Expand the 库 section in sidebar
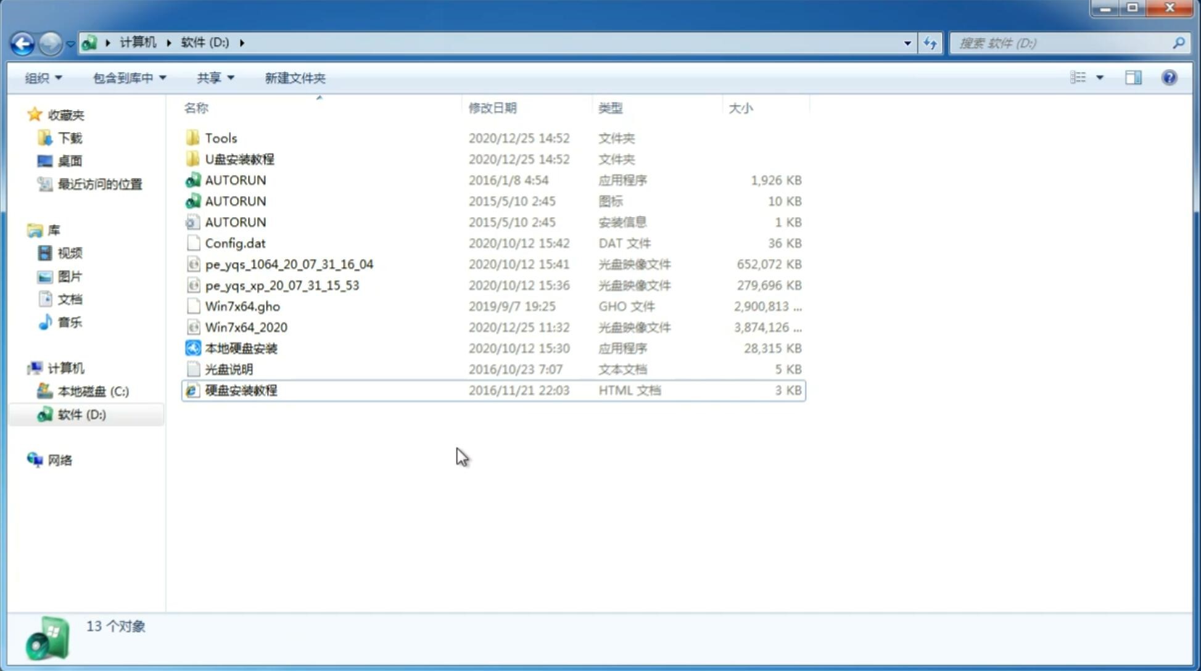Screen dimensions: 1201x671 (22, 230)
